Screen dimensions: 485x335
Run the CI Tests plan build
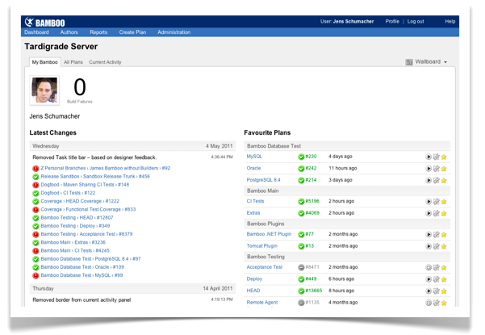pyautogui.click(x=429, y=202)
